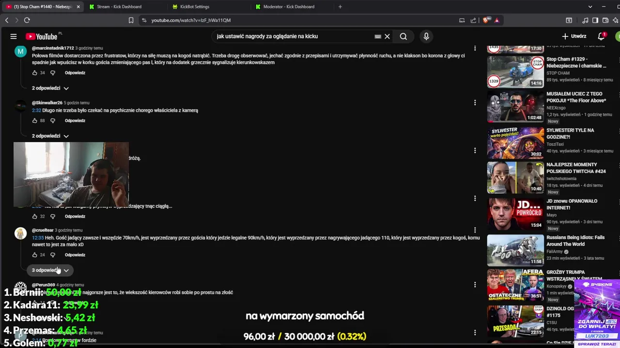Open tab search window icon in toolbar
This screenshot has height=348, width=620.
coord(569,20)
